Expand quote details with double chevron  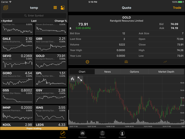(x=70, y=28)
